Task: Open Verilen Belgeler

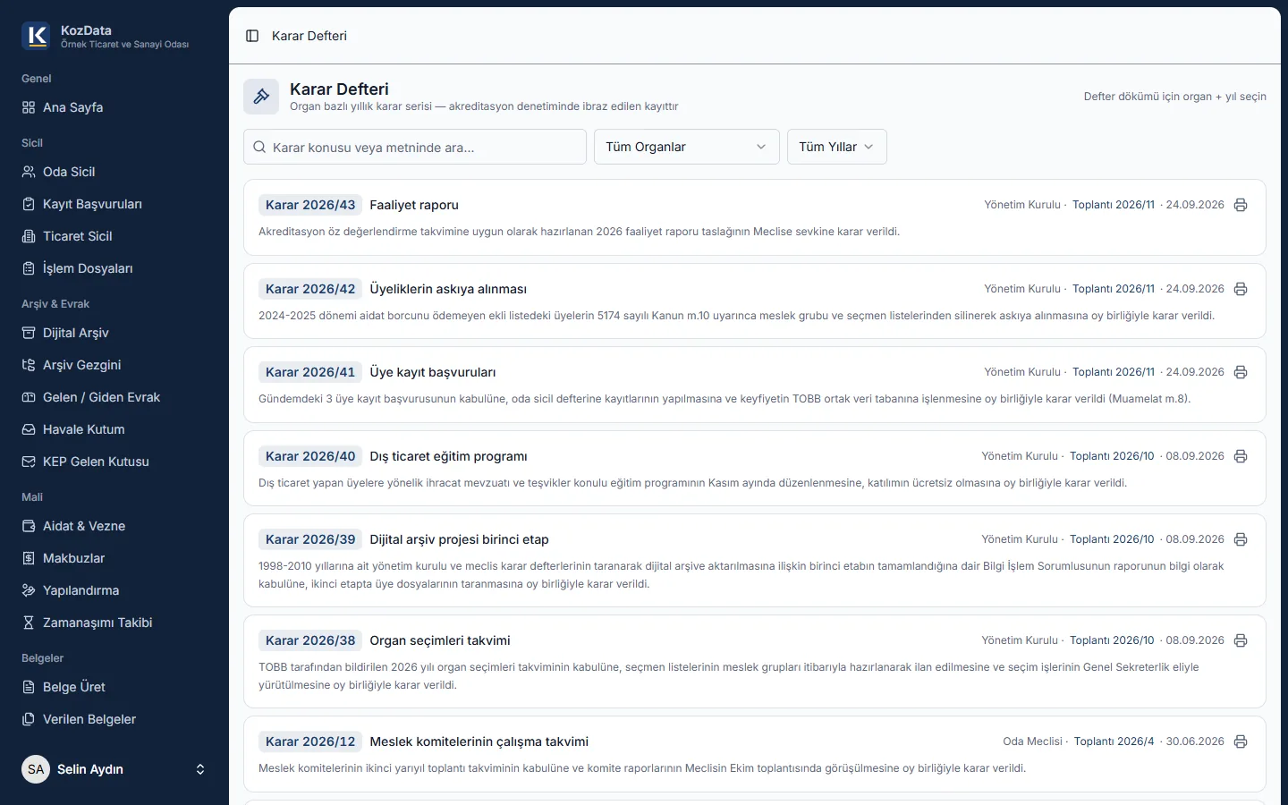Action: 114,719
